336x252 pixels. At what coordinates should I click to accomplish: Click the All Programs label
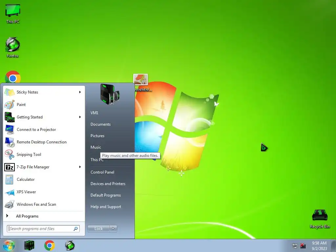click(27, 216)
